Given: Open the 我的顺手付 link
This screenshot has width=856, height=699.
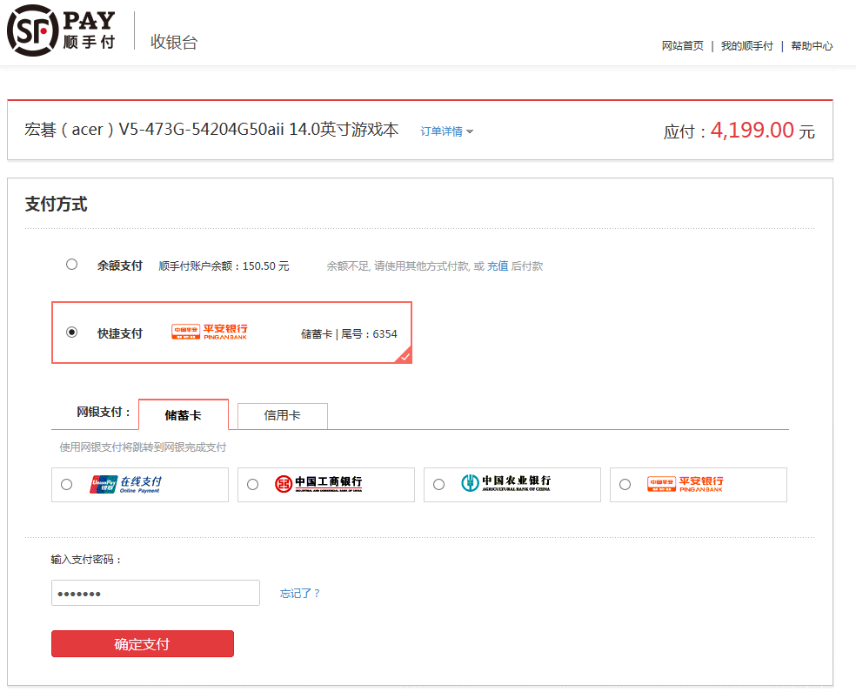Looking at the screenshot, I should coord(746,46).
